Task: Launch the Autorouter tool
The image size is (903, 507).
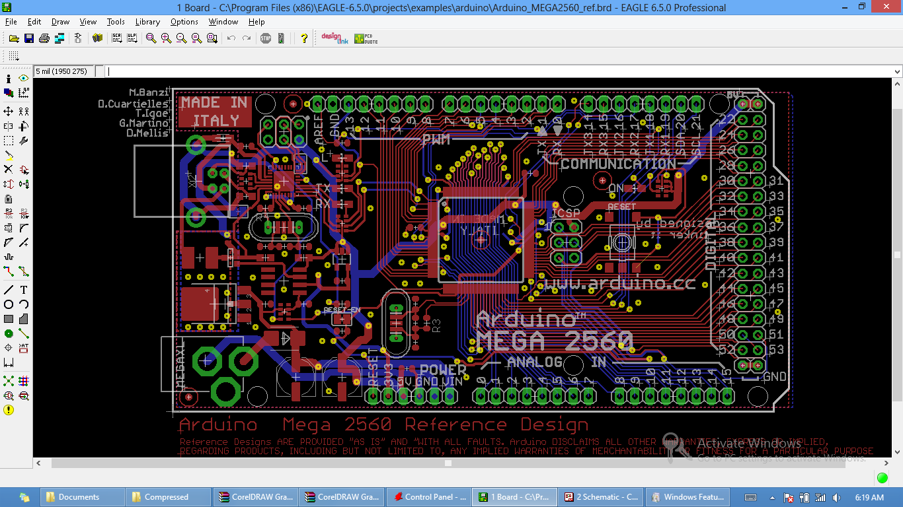Action: pos(24,381)
